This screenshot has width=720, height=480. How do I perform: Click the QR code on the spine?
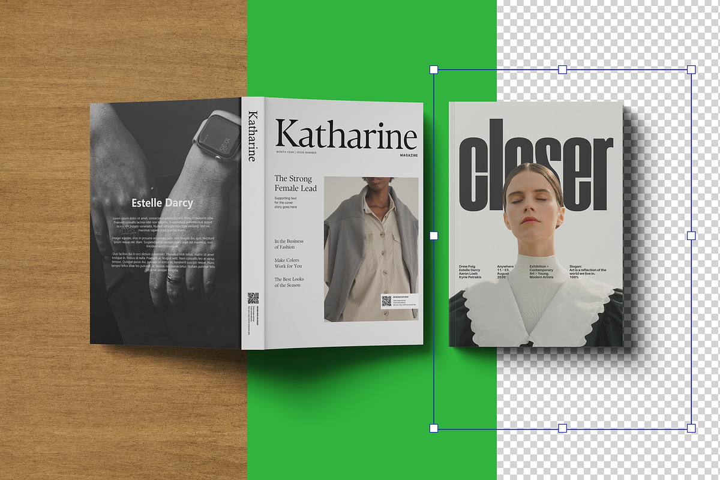(253, 298)
